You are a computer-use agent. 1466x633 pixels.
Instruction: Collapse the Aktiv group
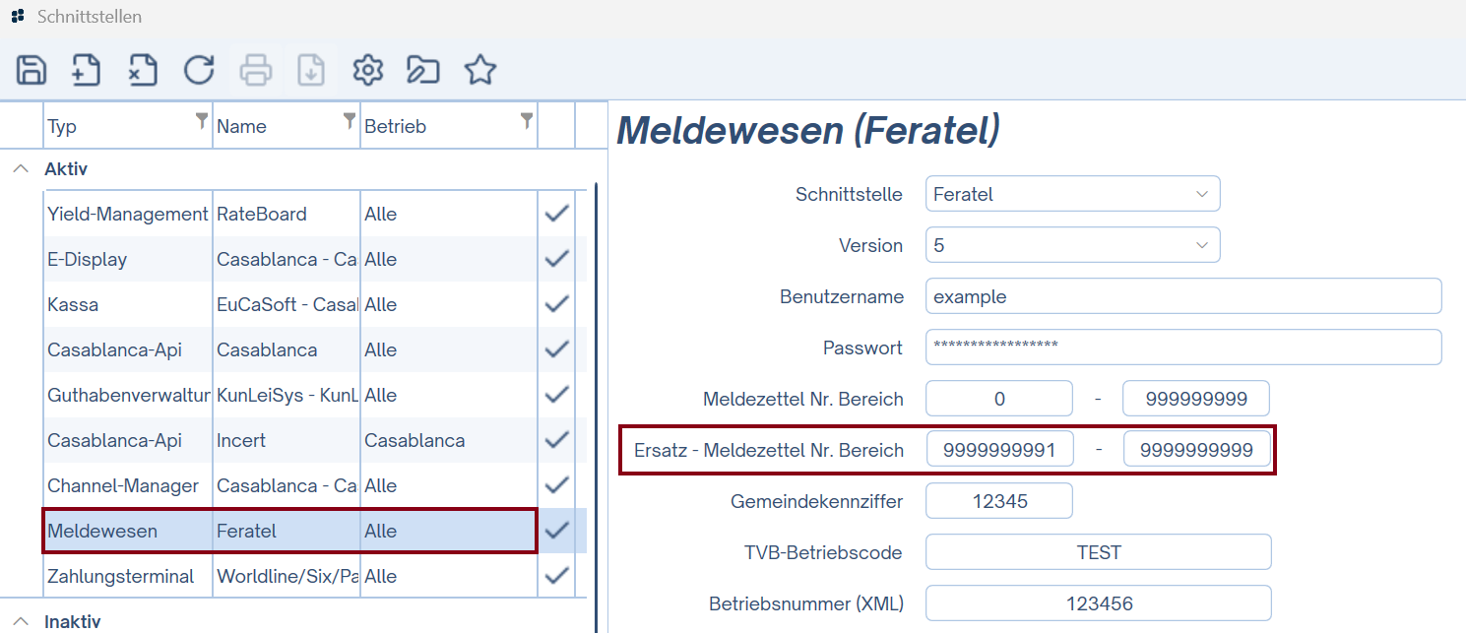coord(21,168)
